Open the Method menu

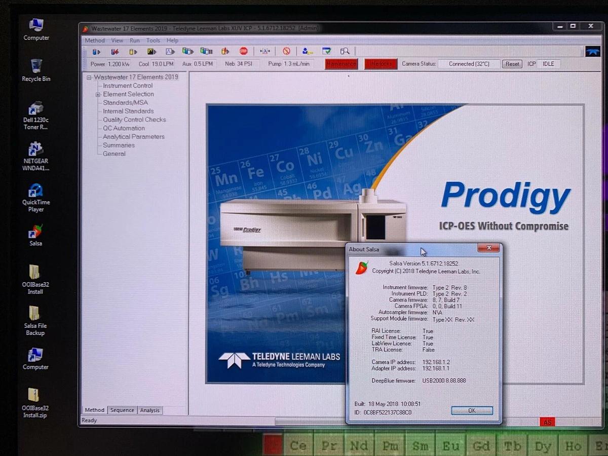point(95,41)
